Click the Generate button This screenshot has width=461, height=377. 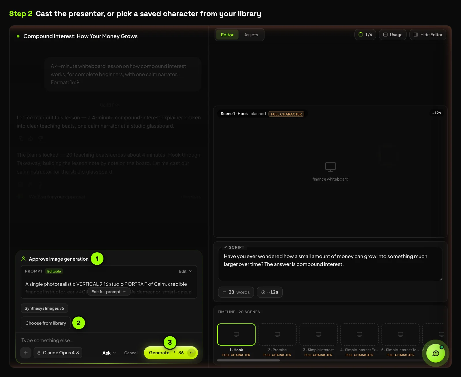(171, 353)
